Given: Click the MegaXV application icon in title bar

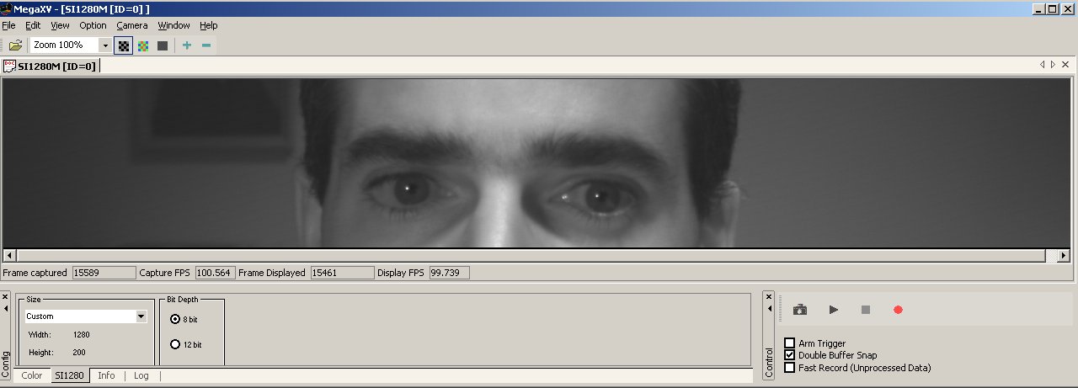Looking at the screenshot, I should (x=6, y=9).
